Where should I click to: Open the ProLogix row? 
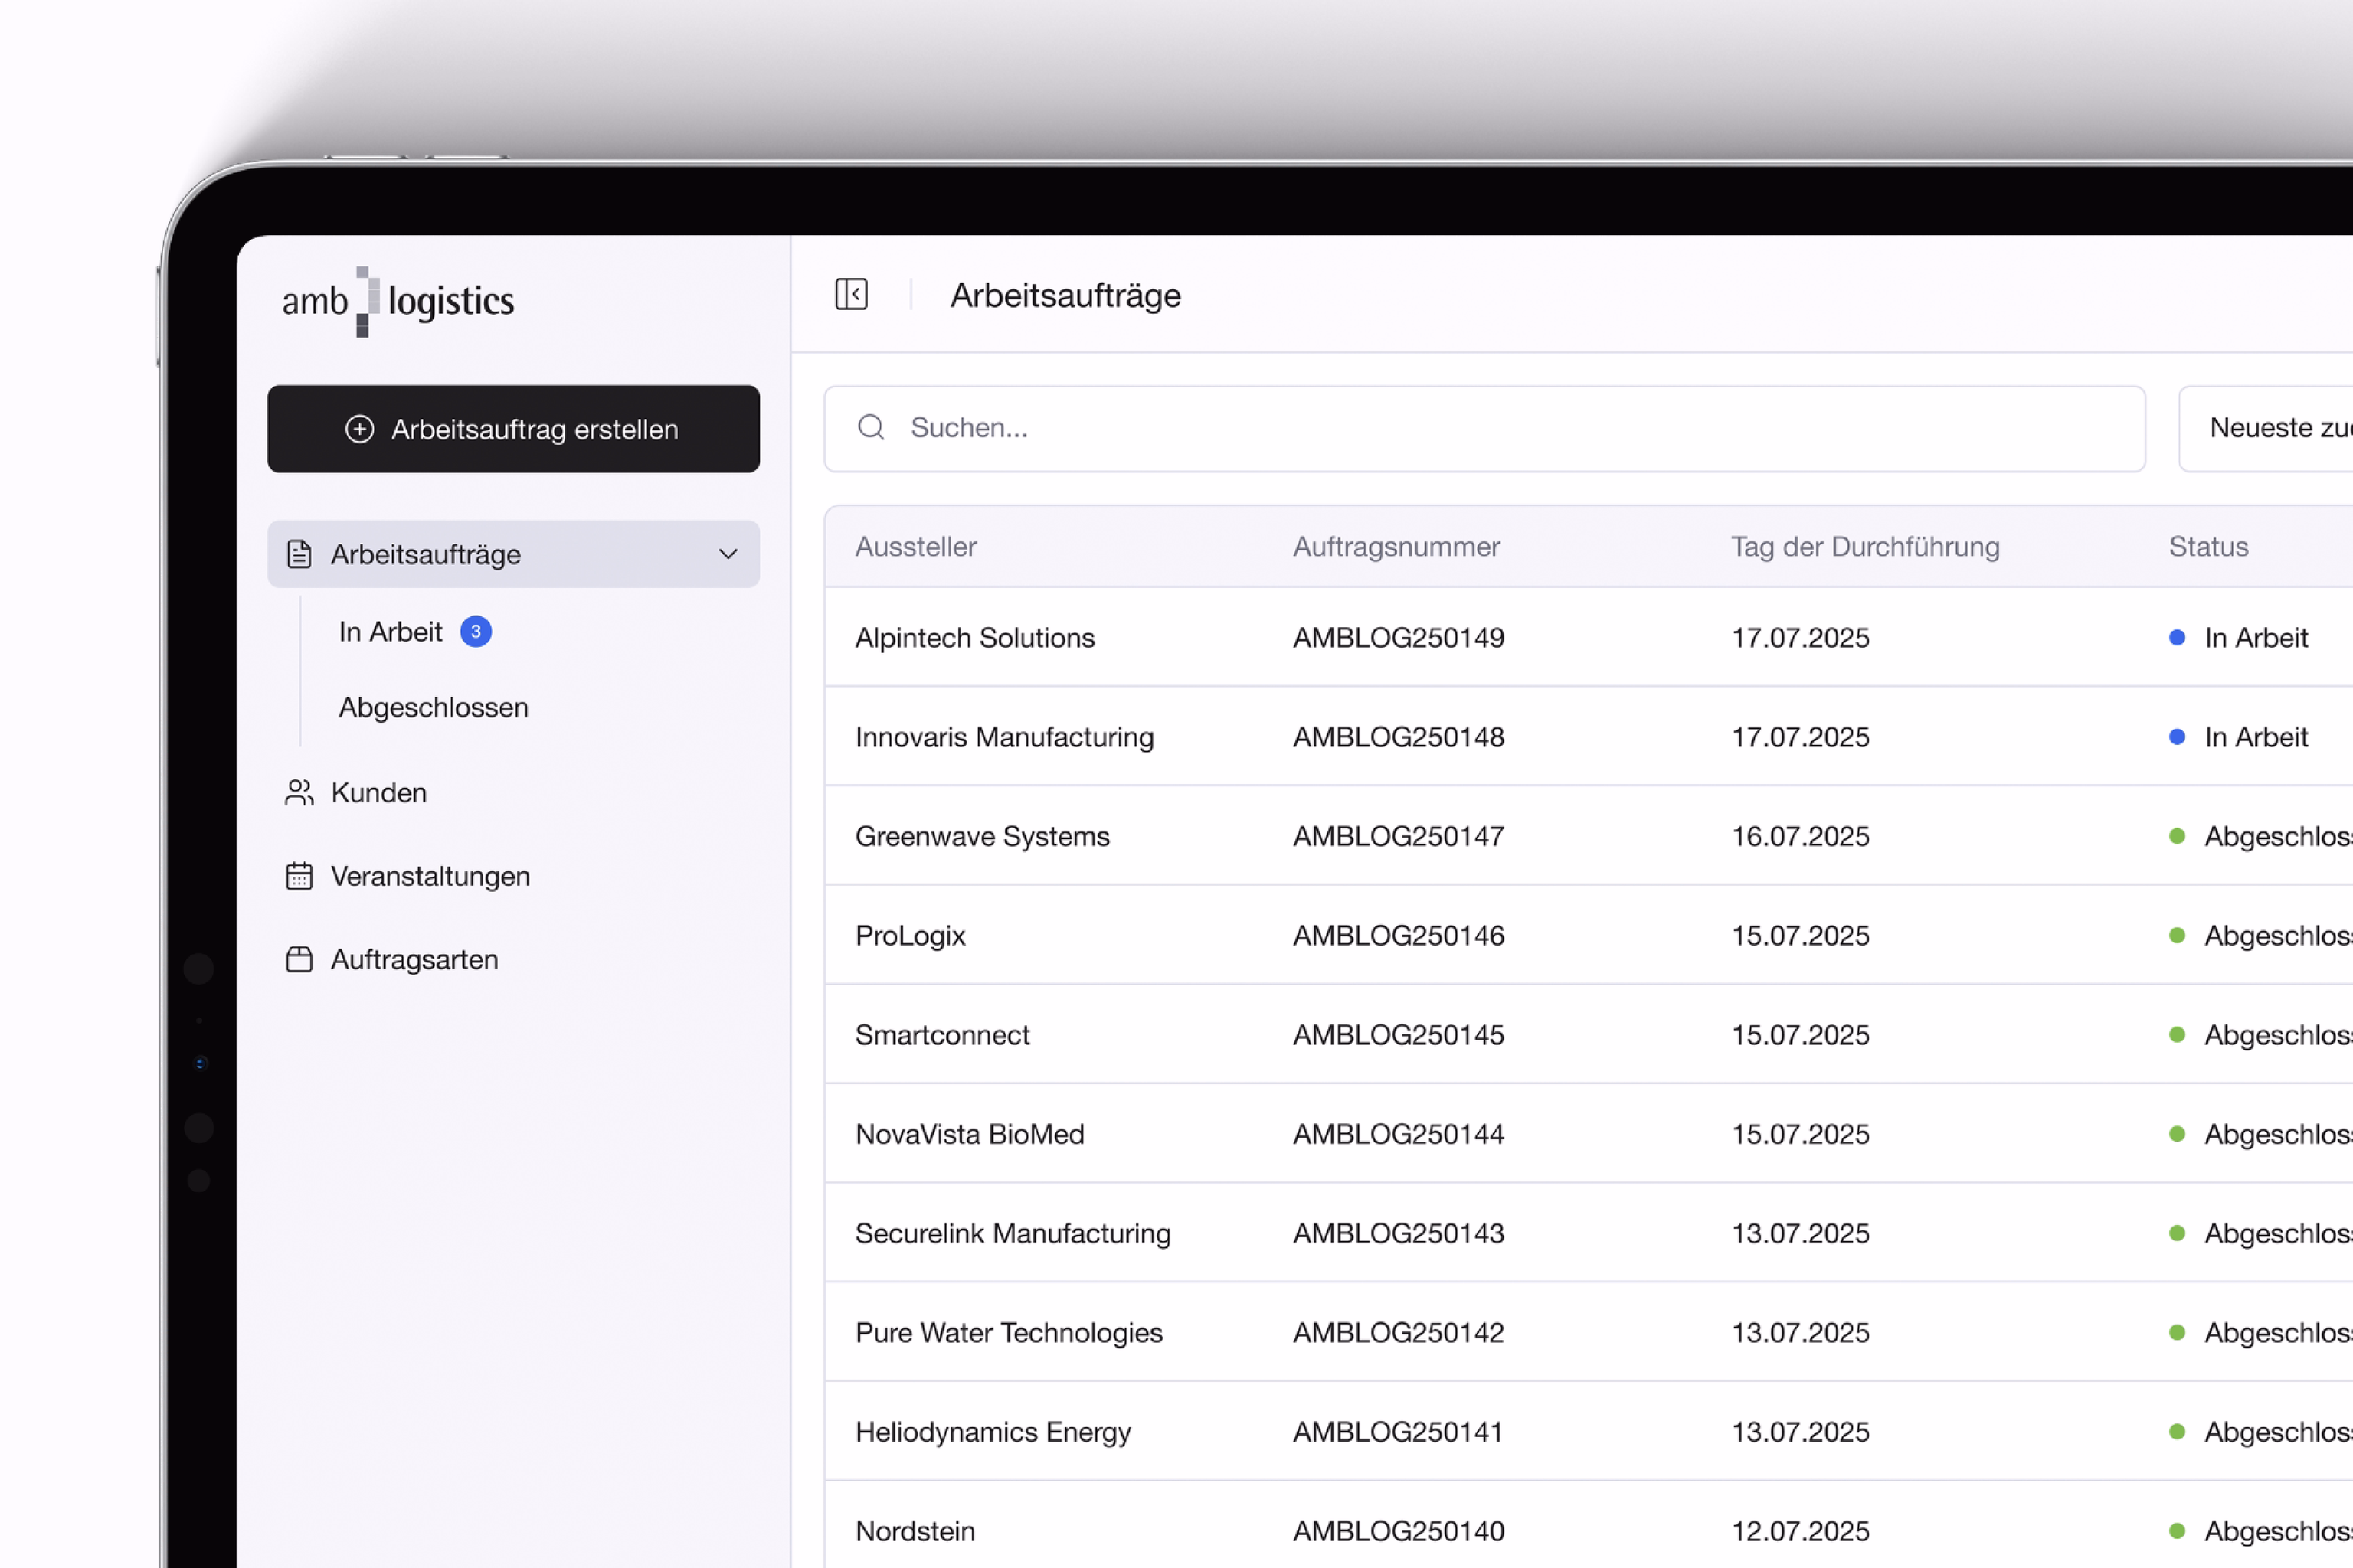coord(1589,935)
